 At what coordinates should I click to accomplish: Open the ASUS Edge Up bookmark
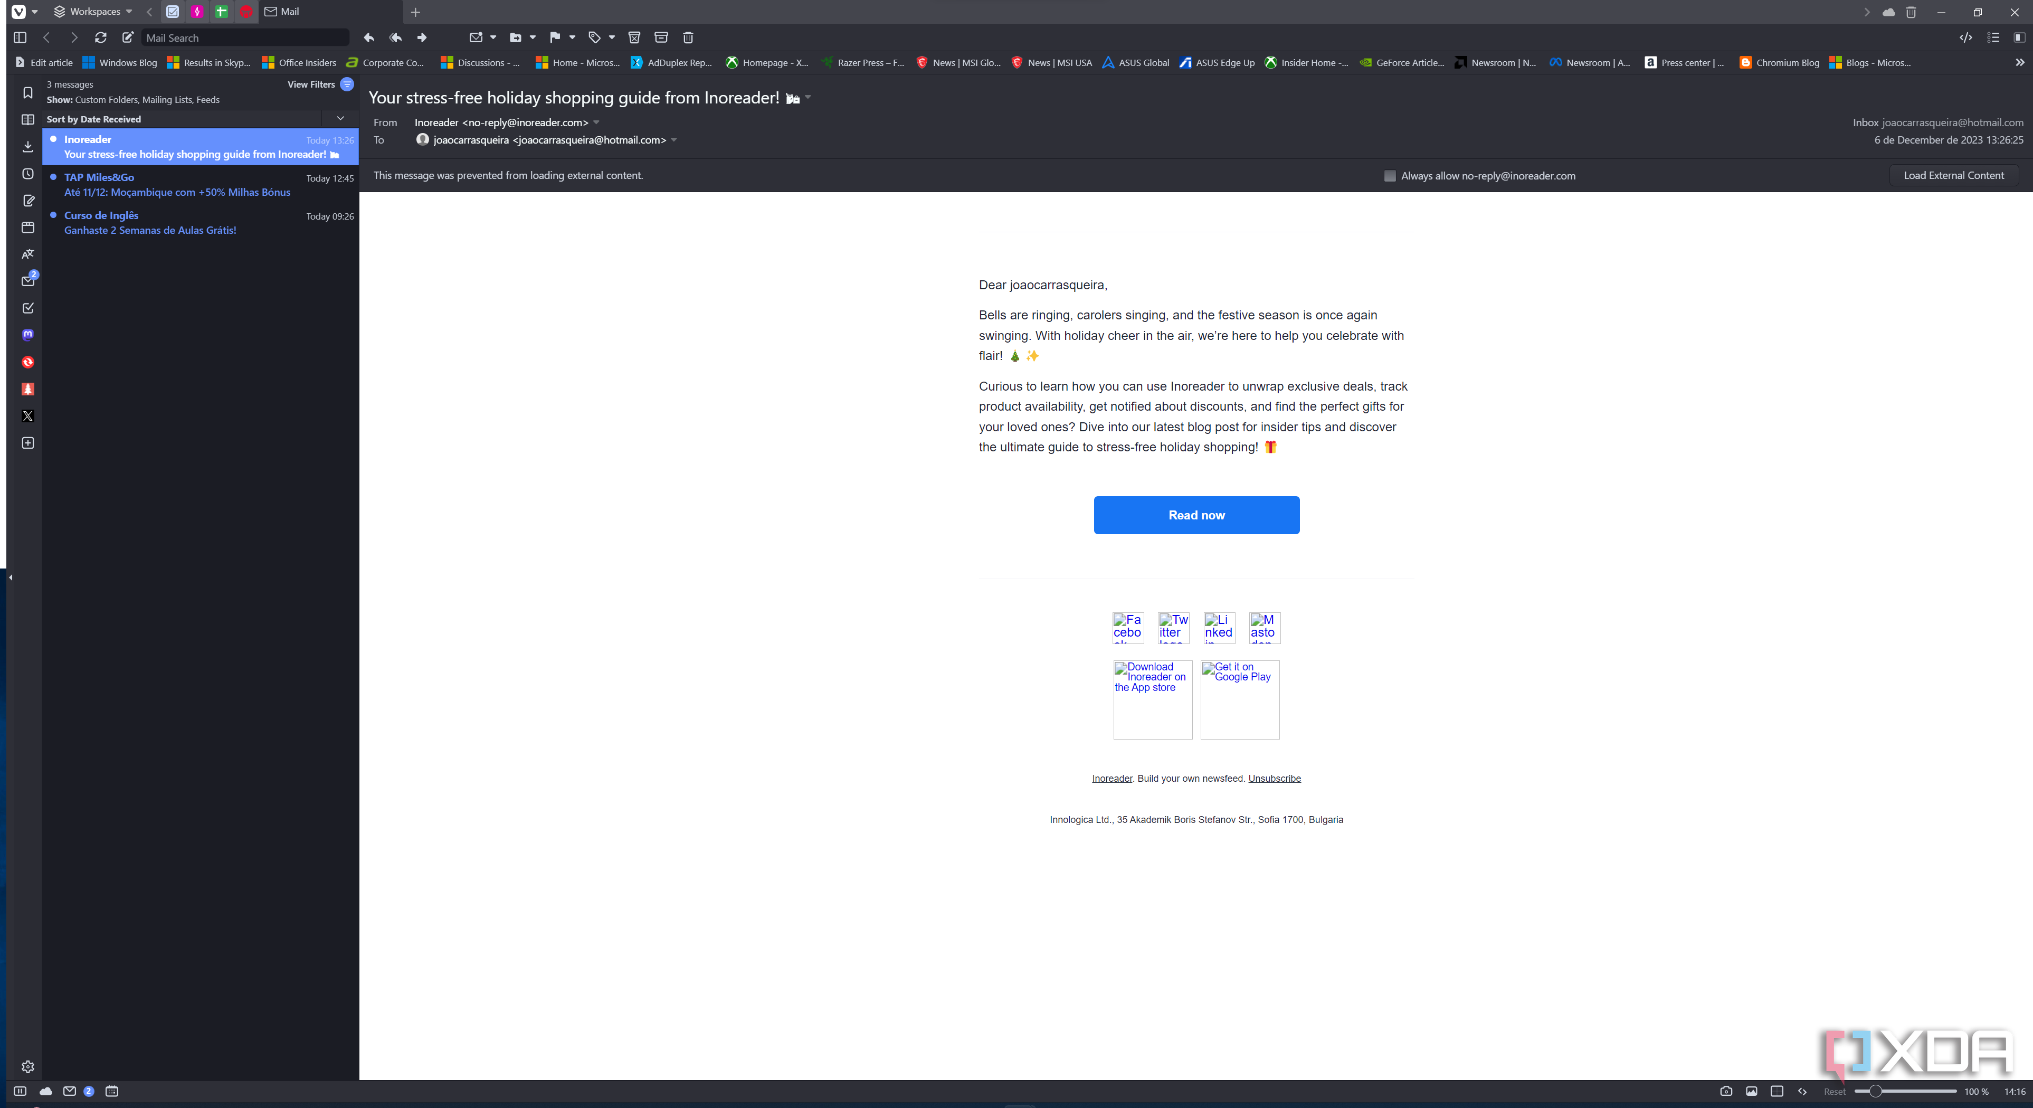pos(1216,62)
